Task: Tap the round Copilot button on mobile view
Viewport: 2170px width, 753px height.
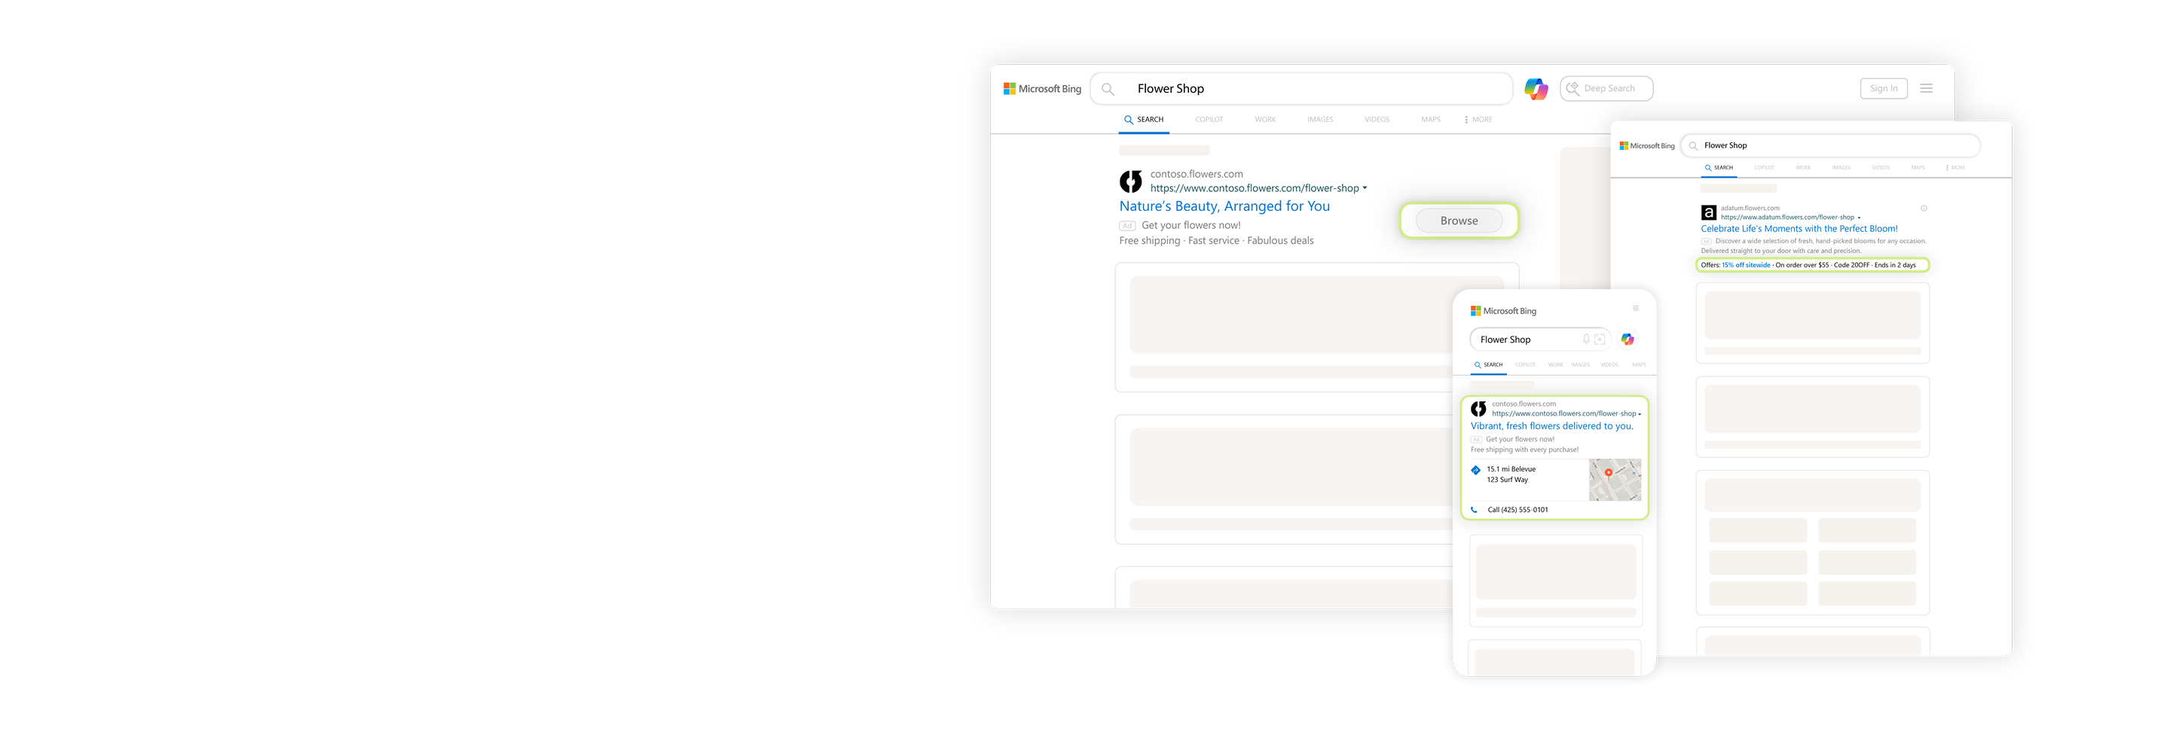Action: [x=1627, y=340]
